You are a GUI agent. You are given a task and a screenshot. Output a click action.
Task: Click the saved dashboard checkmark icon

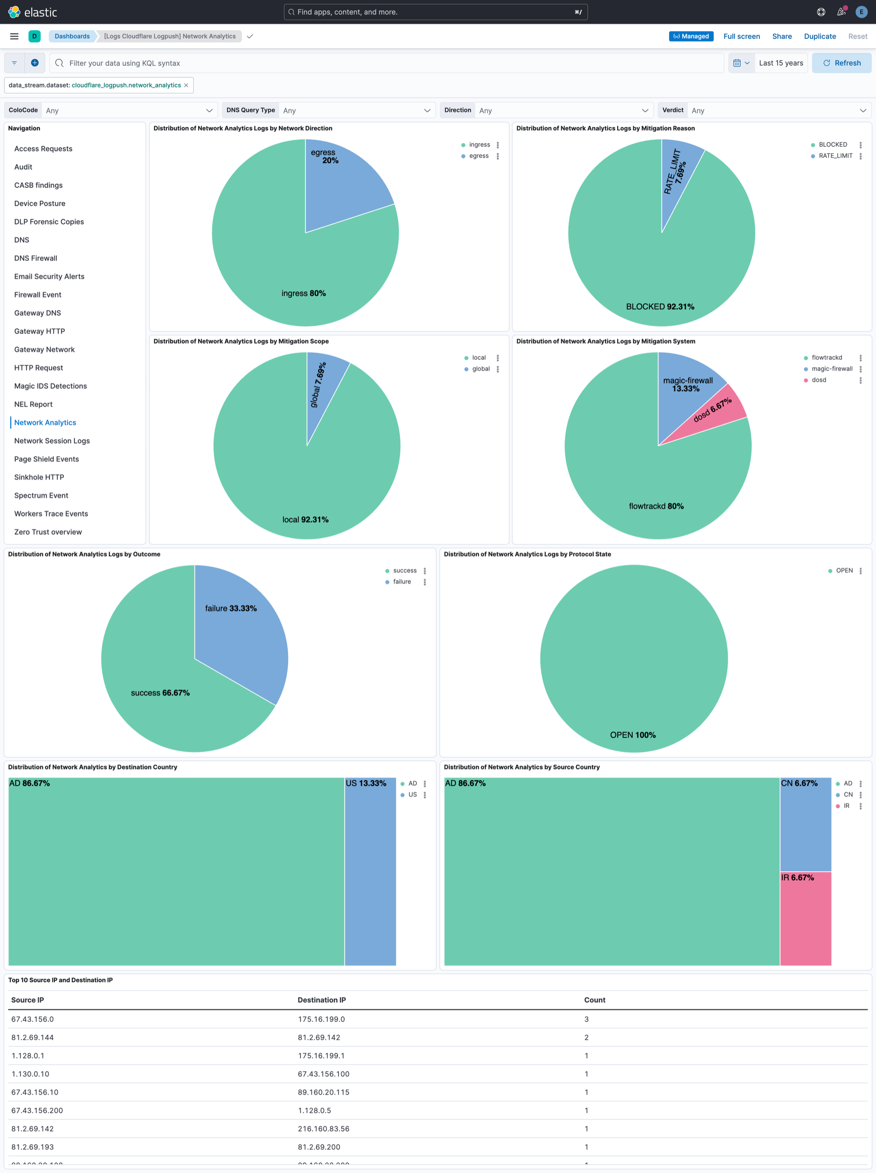[x=250, y=36]
